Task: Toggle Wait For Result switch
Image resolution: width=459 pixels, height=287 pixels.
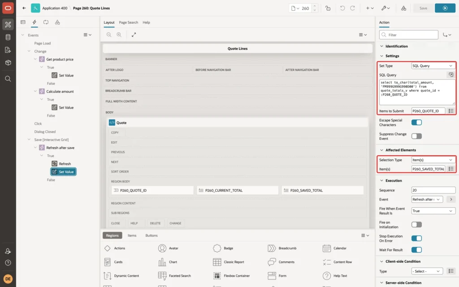Action: (416, 250)
